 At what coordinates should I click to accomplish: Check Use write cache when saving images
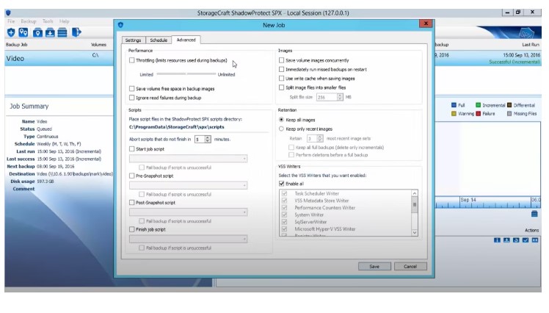(x=282, y=79)
